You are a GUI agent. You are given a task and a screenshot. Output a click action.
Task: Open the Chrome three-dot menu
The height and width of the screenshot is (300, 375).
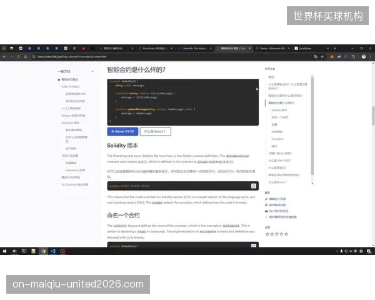371,57
